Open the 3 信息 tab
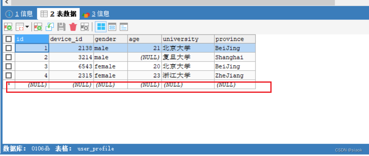The height and width of the screenshot is (156, 369). click(96, 14)
